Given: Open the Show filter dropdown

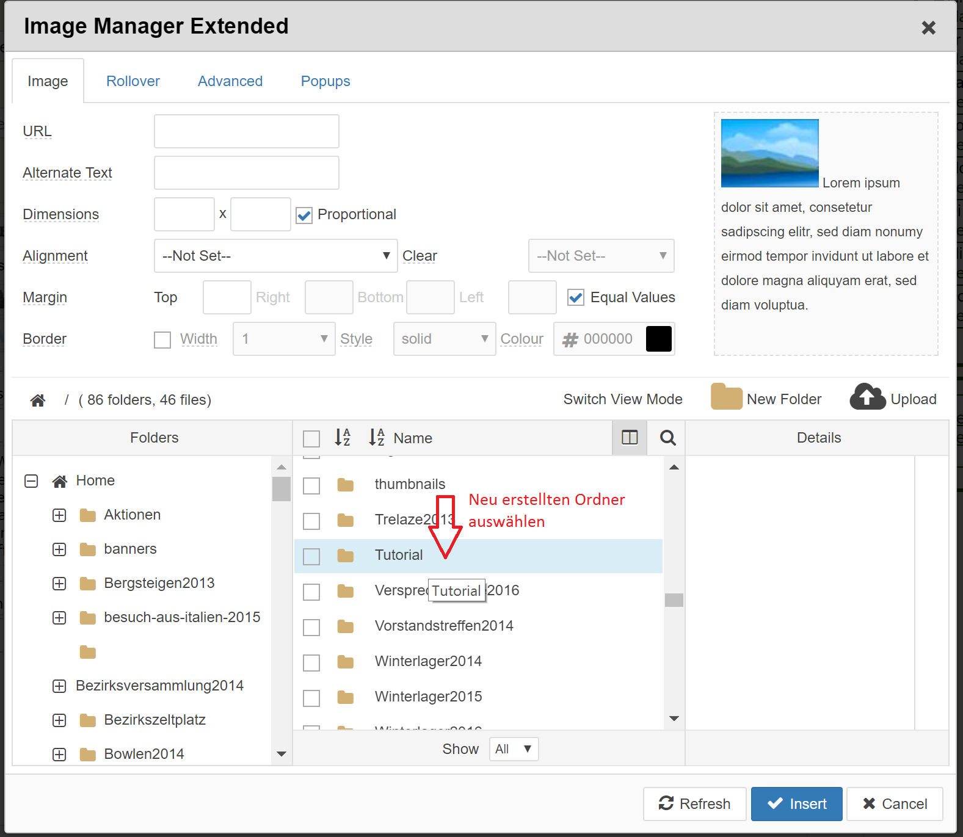Looking at the screenshot, I should 514,749.
